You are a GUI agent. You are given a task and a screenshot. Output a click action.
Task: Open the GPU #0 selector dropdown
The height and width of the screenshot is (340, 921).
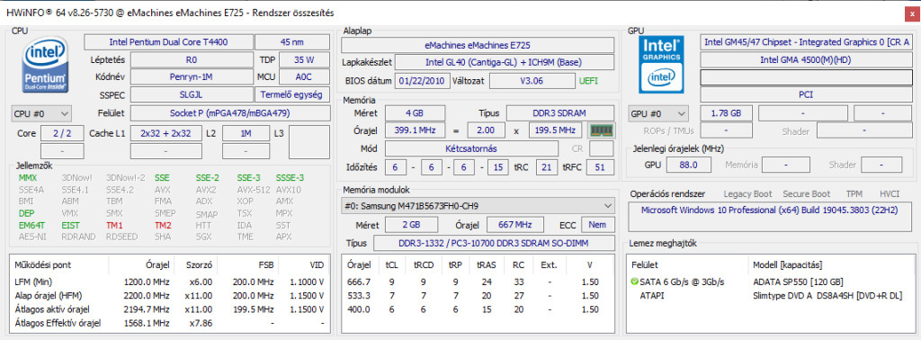point(658,113)
